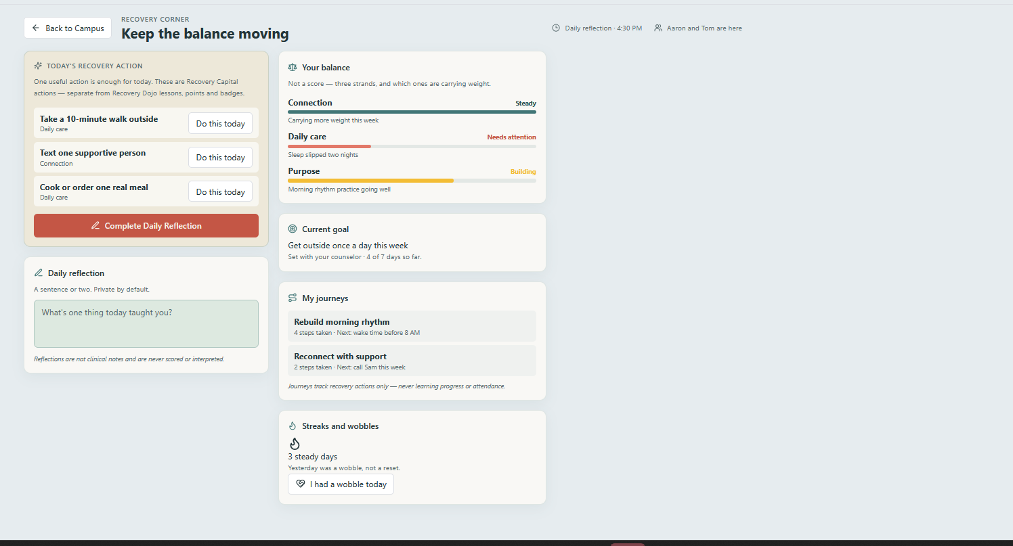Click the scales icon beside Your balance

(x=293, y=68)
